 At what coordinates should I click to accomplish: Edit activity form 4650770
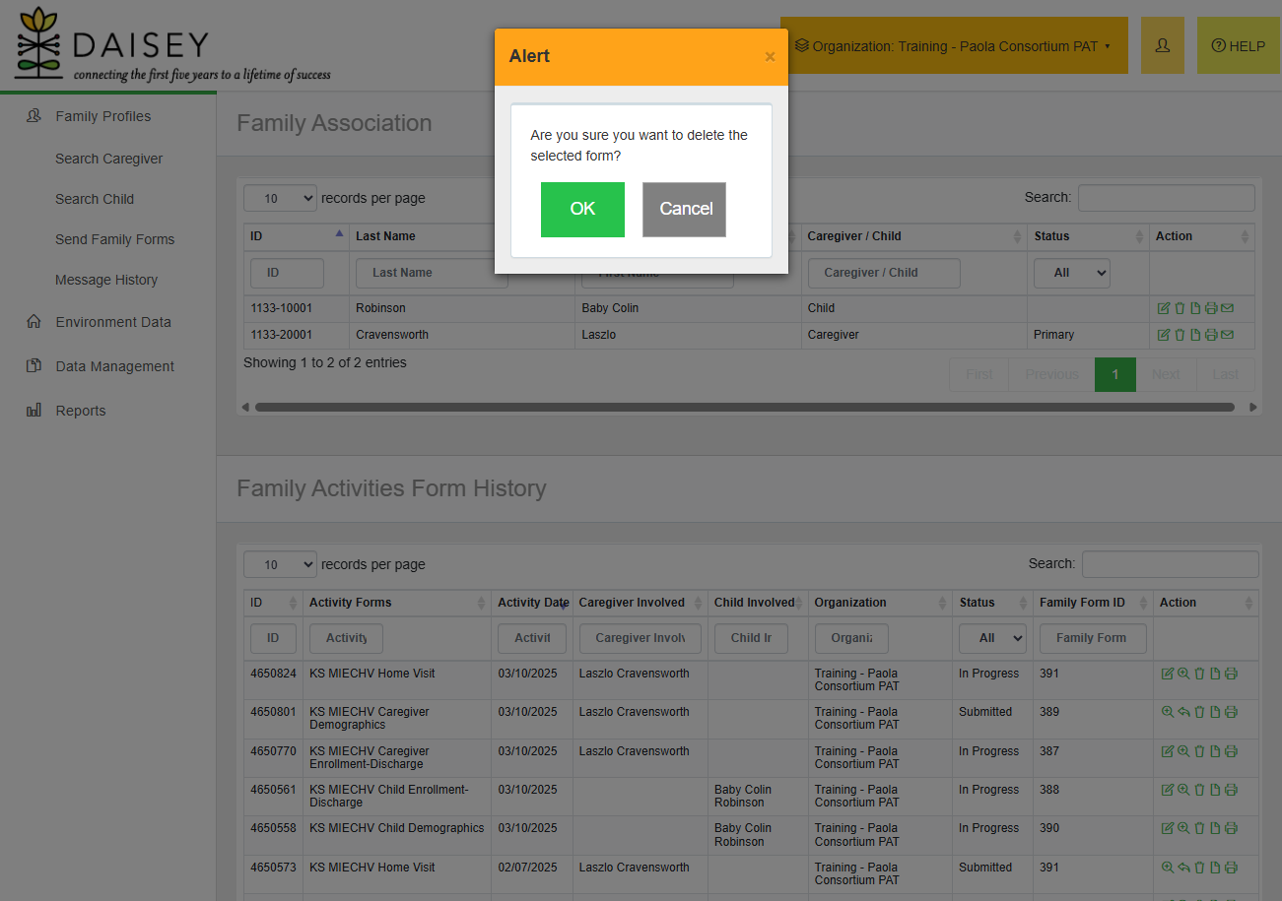pyautogui.click(x=1168, y=751)
